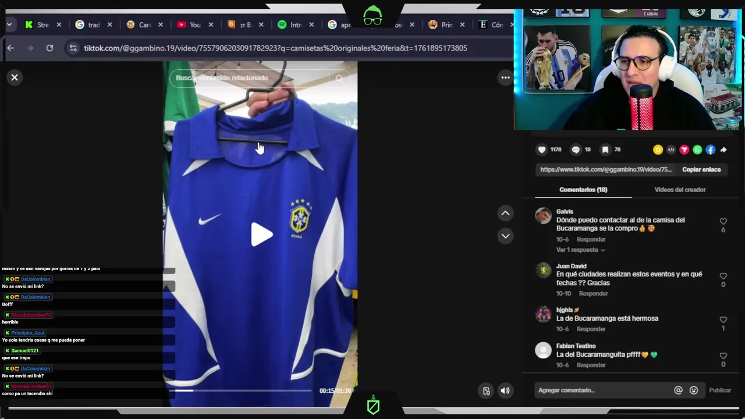Viewport: 745px width, 419px height.
Task: Reply to the hjghis comment
Action: click(x=591, y=329)
